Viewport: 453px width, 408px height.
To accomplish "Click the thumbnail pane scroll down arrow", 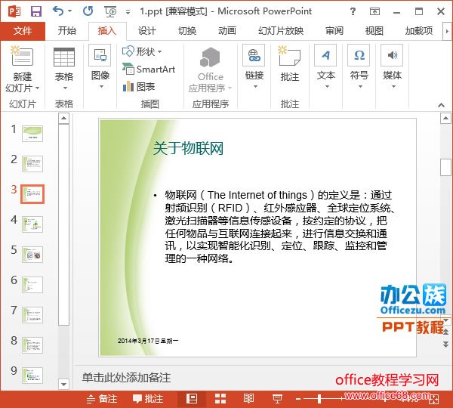I will [63, 385].
